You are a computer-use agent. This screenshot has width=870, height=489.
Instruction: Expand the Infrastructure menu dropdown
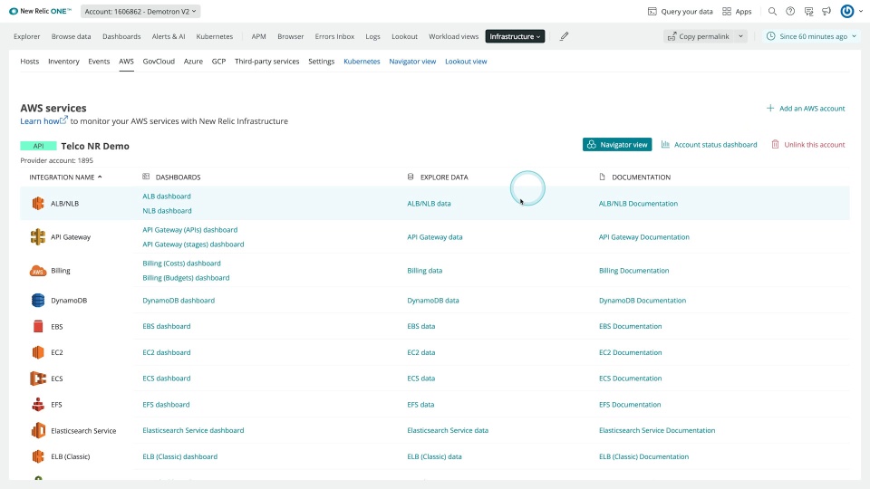[x=515, y=36]
